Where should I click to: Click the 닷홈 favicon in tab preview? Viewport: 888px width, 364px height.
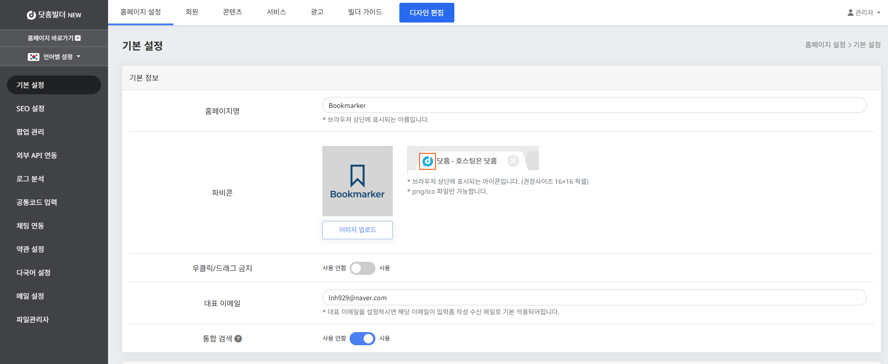point(428,161)
